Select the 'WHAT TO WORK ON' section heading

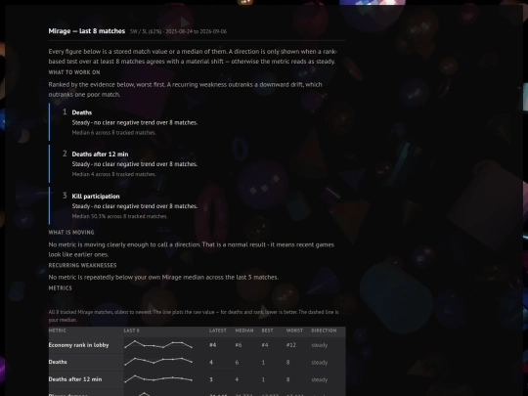(74, 72)
